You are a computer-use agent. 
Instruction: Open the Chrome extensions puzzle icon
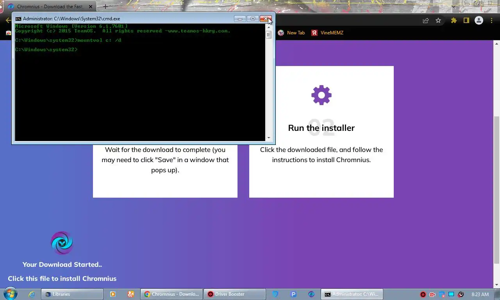(x=454, y=21)
